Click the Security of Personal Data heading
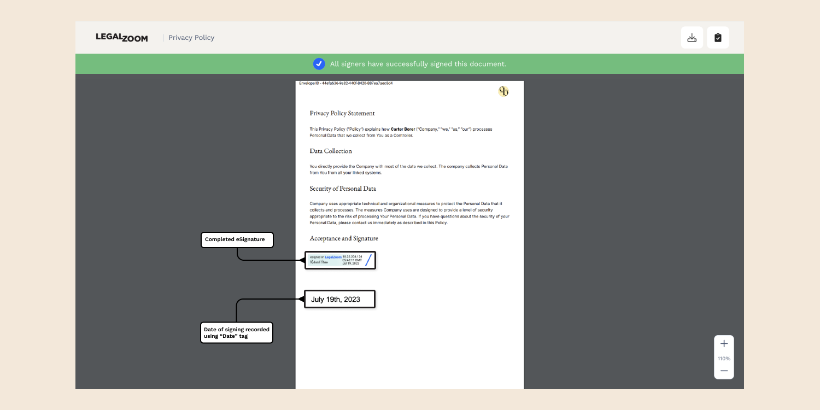The height and width of the screenshot is (410, 820). tap(343, 188)
